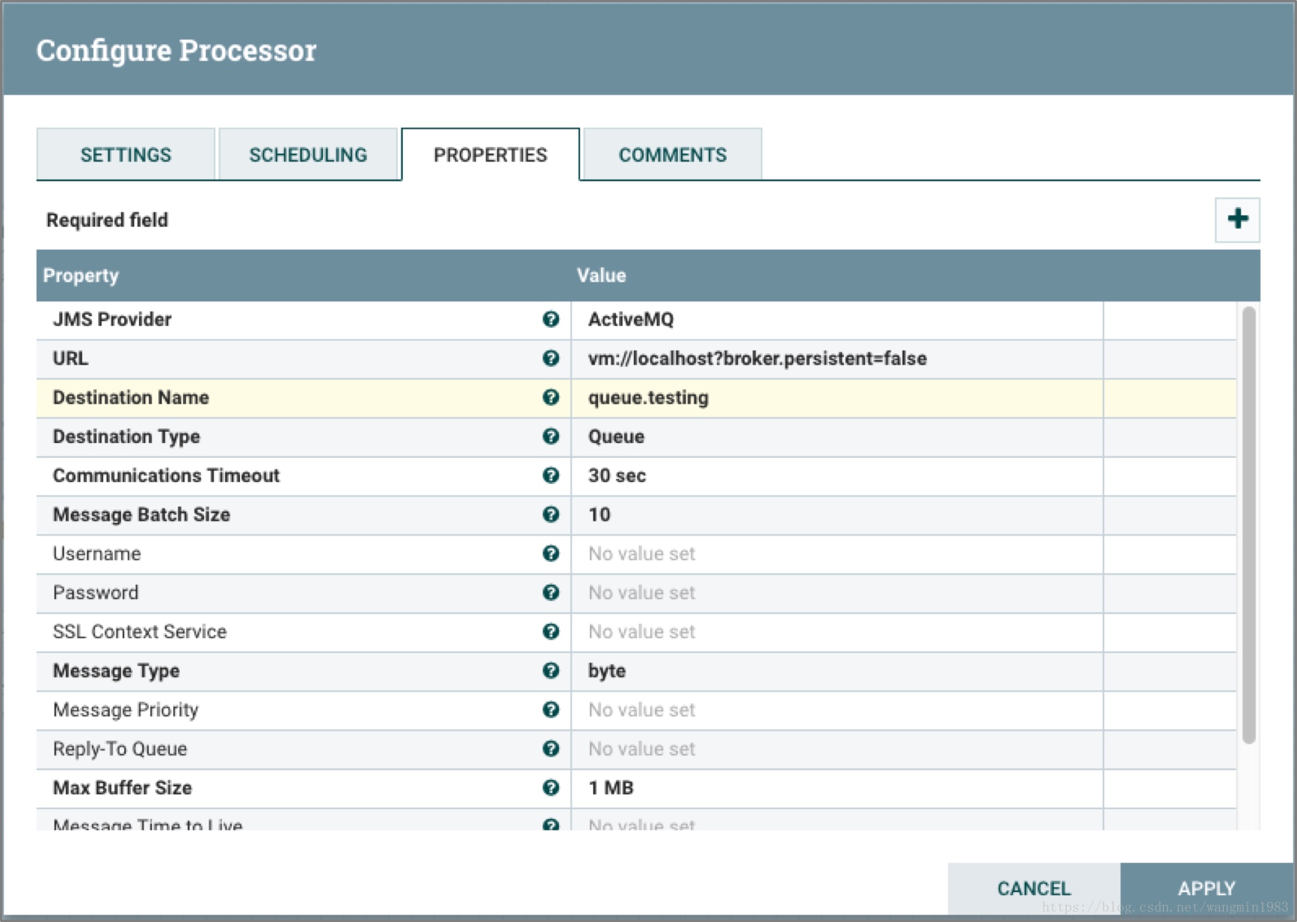Viewport: 1297px width, 922px height.
Task: Select the Message Type property name
Action: pyautogui.click(x=116, y=671)
